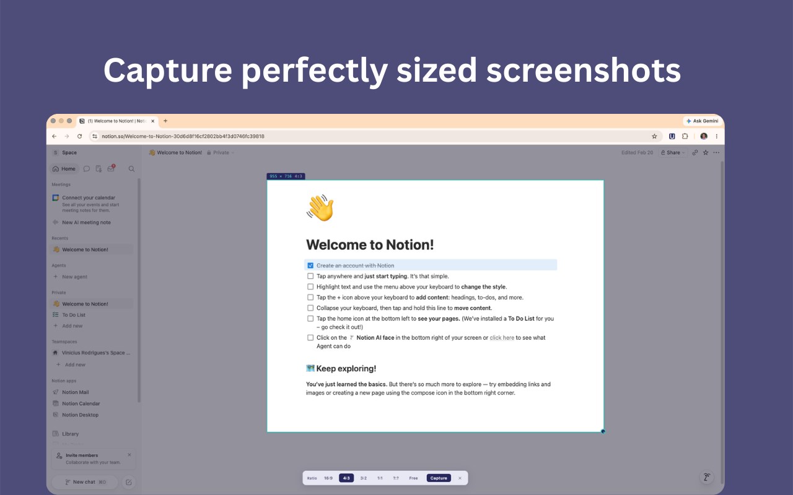Check the 'Collapse your keyboard' to-do box

pyautogui.click(x=310, y=308)
